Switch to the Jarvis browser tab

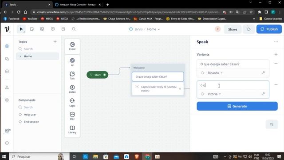click(28, 4)
